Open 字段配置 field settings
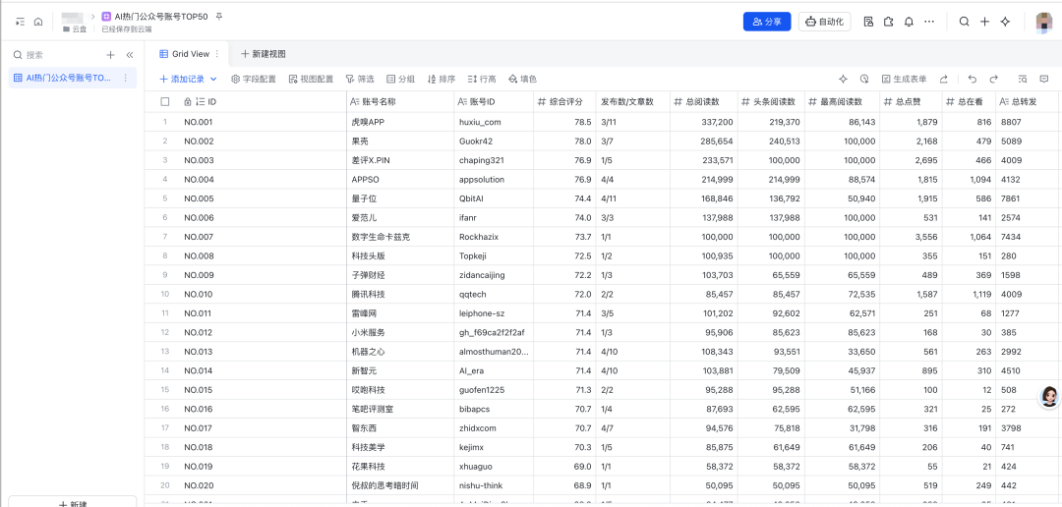Screen dimensions: 1062x507 (254, 80)
